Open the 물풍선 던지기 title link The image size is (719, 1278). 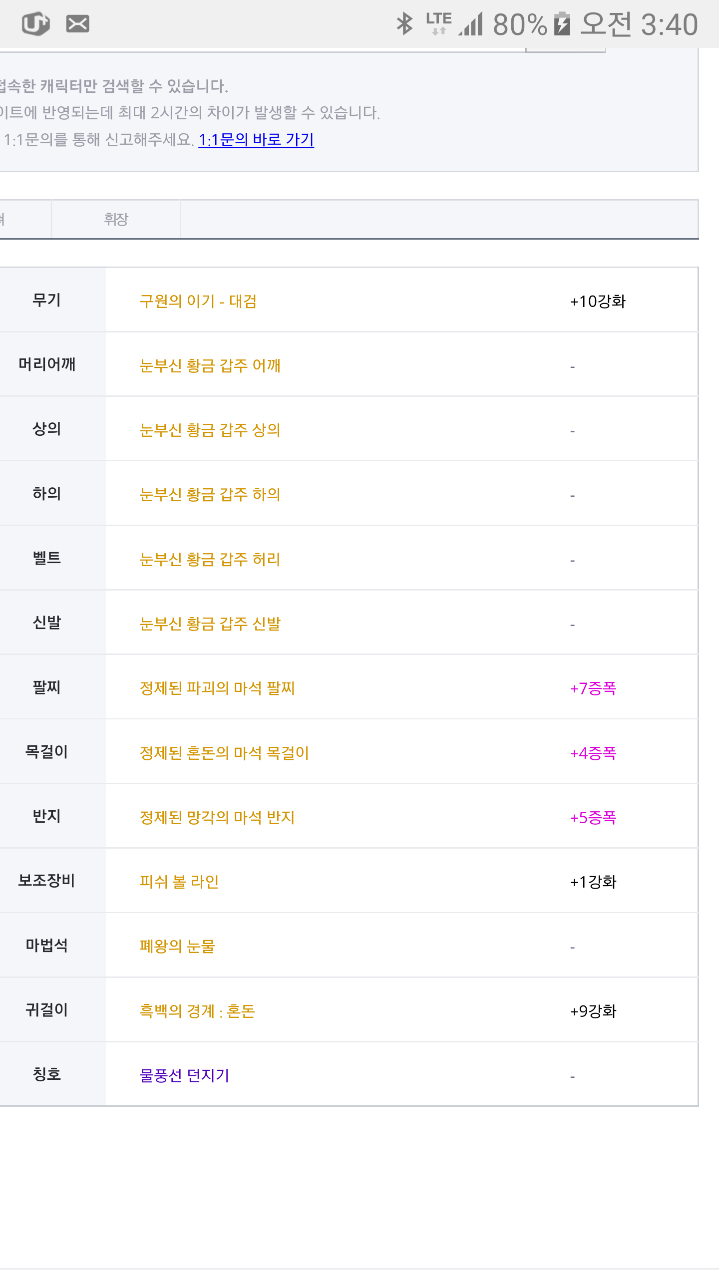coord(184,1075)
